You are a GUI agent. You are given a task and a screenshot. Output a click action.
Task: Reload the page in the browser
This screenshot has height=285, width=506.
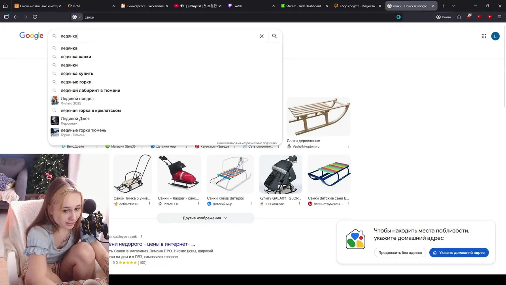(x=35, y=17)
